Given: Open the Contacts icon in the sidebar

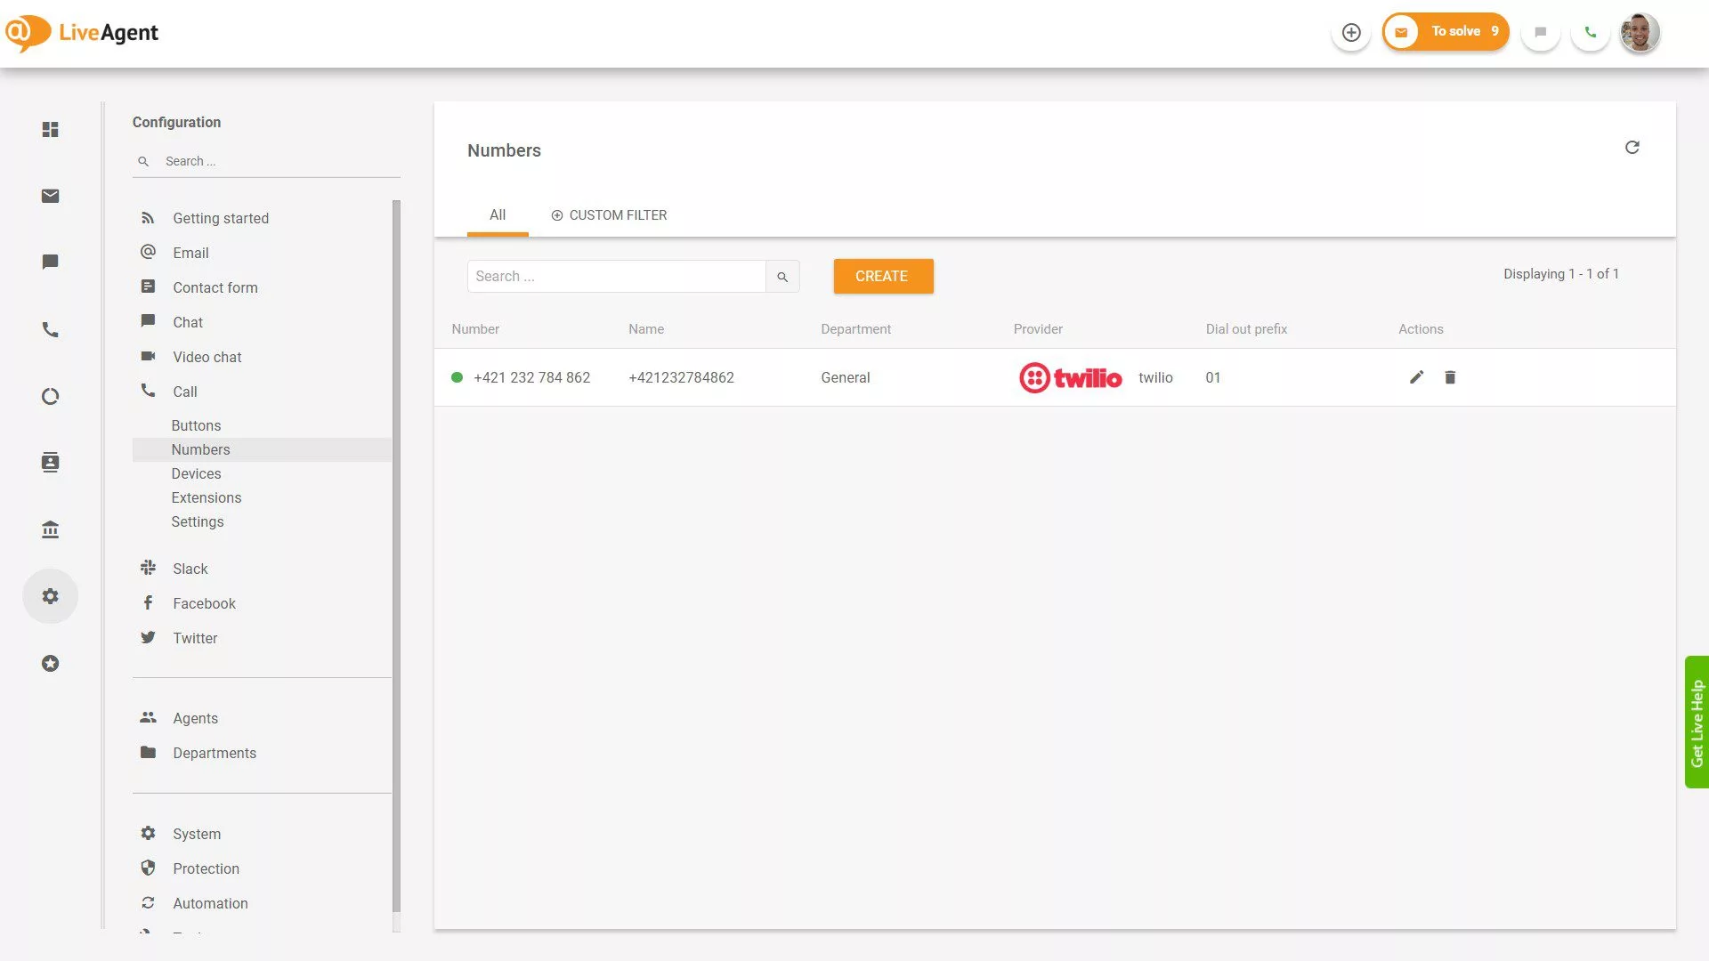Looking at the screenshot, I should [50, 462].
